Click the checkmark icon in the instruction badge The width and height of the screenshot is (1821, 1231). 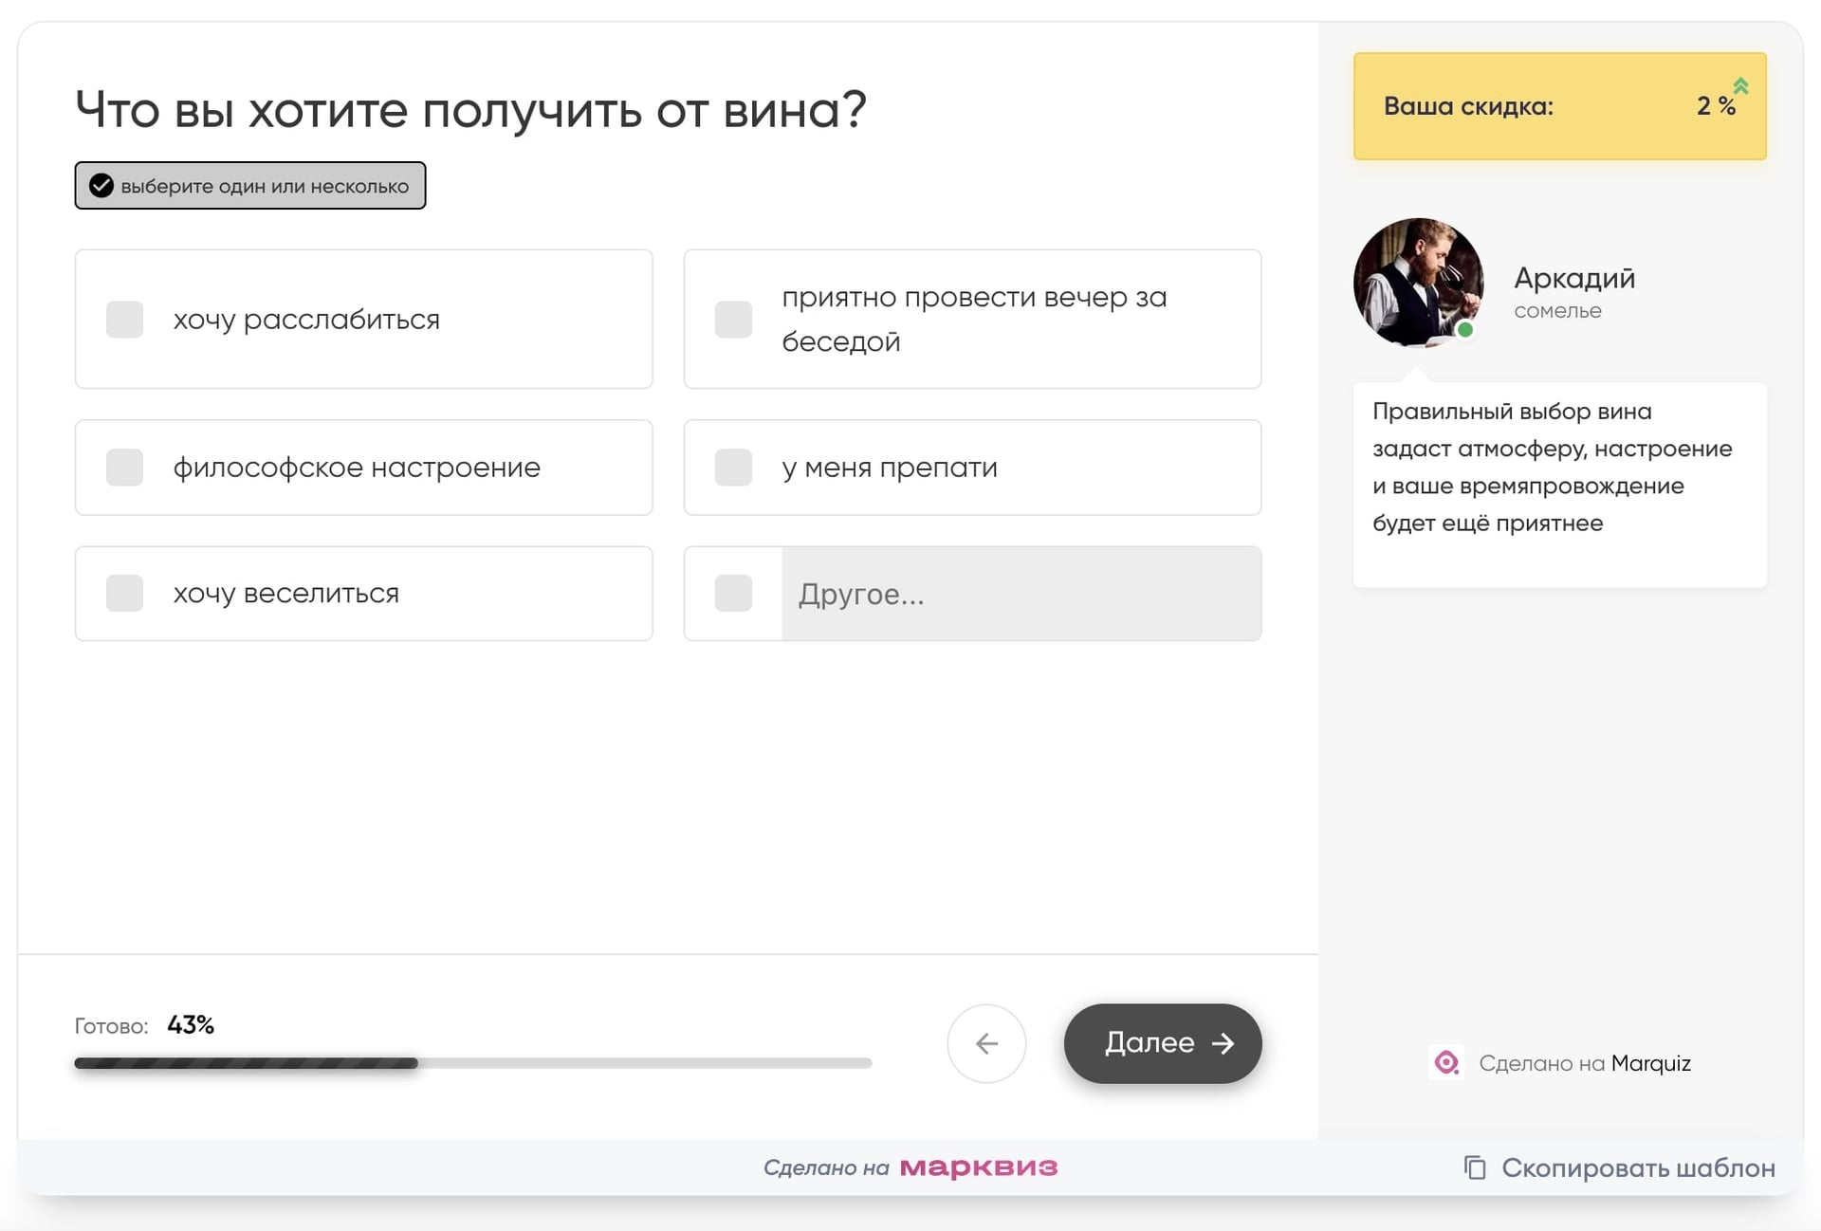pyautogui.click(x=101, y=186)
